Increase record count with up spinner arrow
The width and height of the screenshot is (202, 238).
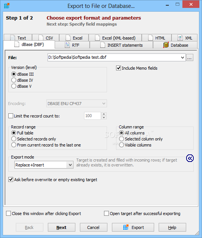104,114
